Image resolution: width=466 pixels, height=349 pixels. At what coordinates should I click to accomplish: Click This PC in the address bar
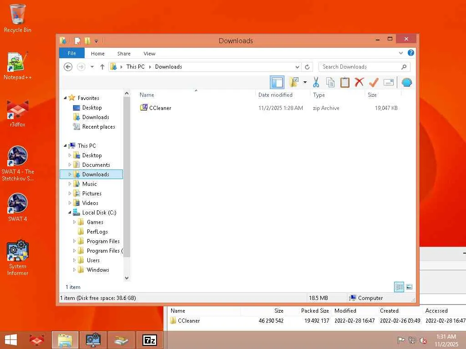pos(135,67)
